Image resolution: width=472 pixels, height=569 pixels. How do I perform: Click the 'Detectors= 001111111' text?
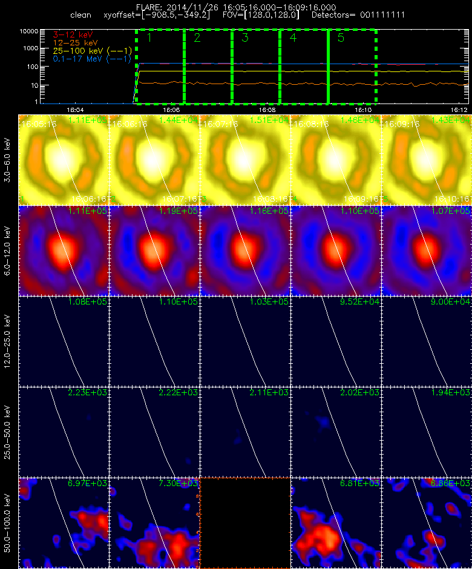pos(358,15)
